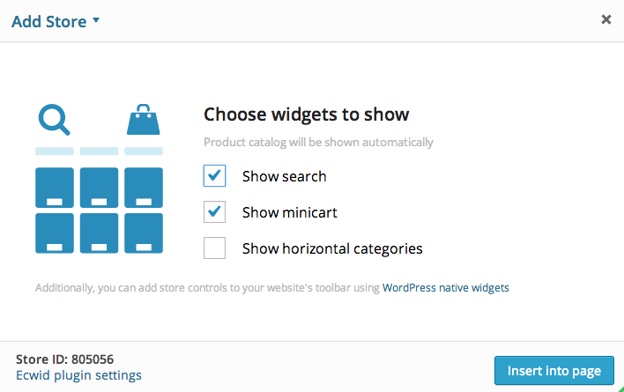624x392 pixels.
Task: Click the bottom-right product tile in catalog illustration
Action: (144, 233)
